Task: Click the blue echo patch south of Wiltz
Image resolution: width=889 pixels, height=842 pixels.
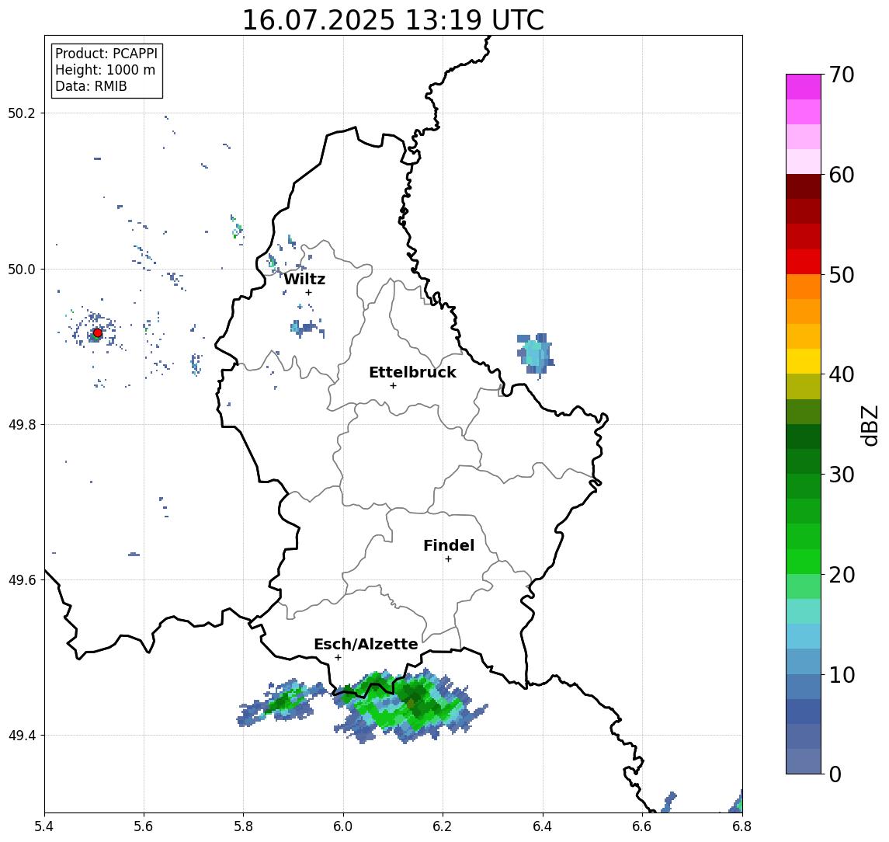Action: click(306, 328)
